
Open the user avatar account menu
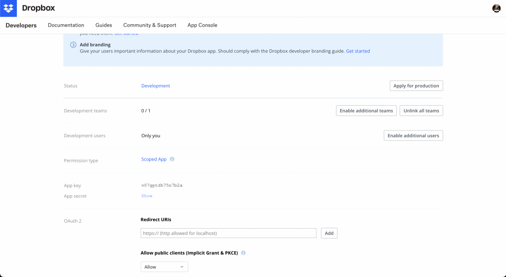click(x=497, y=8)
